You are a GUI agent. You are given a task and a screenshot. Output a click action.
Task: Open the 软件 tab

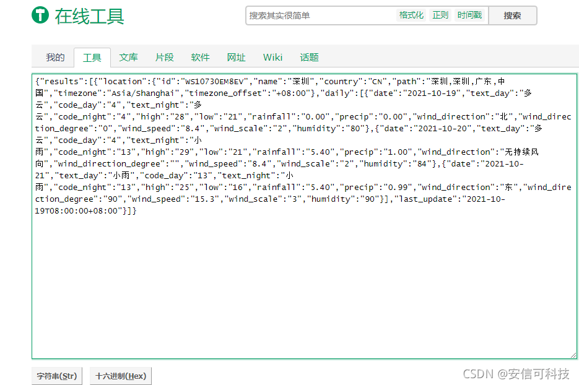point(200,57)
